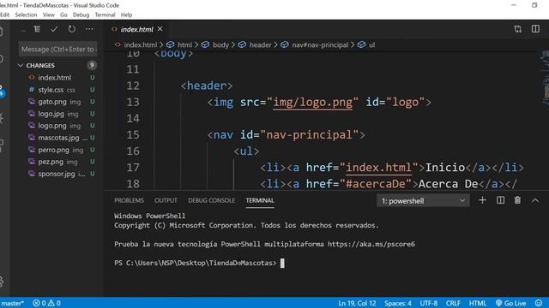Create a new terminal with the plus icon
This screenshot has height=308, width=549.
[x=482, y=200]
